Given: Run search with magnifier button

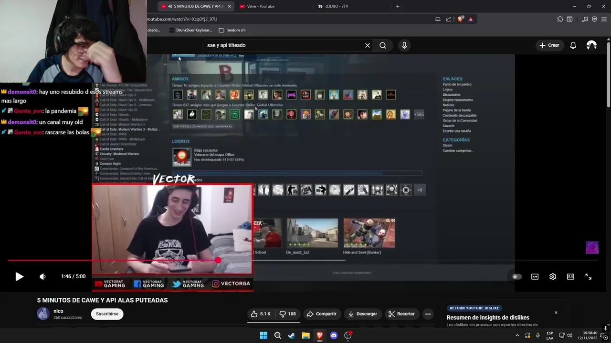Looking at the screenshot, I should (383, 45).
